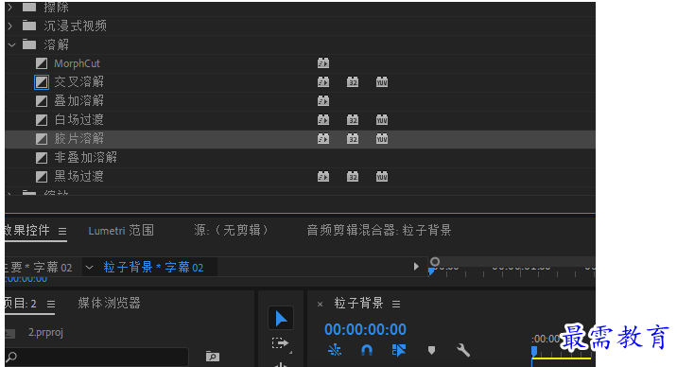Click YUV badge for 白场过渡
The image size is (677, 367).
(x=382, y=119)
